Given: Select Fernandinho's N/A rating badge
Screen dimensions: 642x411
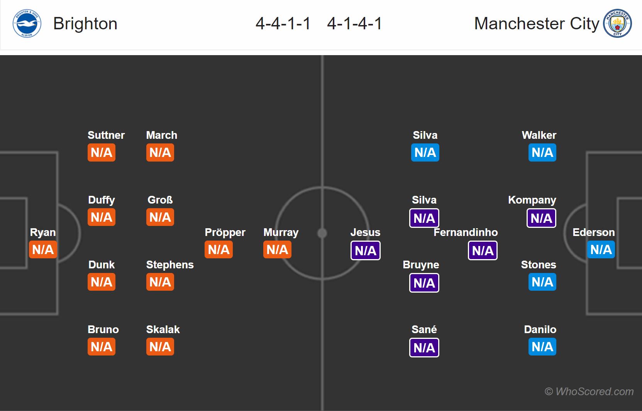Looking at the screenshot, I should (x=483, y=251).
